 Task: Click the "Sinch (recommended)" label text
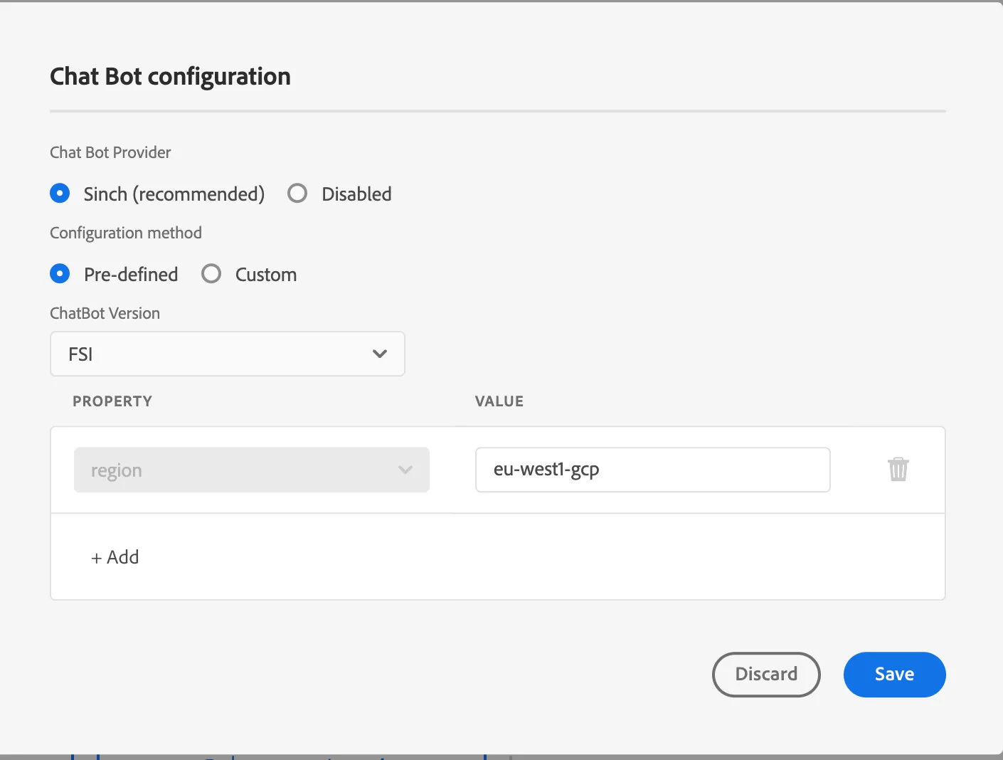(x=174, y=194)
